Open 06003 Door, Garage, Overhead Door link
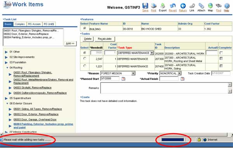Viewport: 233px width, 148px height. coord(35,119)
